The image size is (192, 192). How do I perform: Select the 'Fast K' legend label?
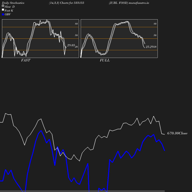tap(9, 10)
